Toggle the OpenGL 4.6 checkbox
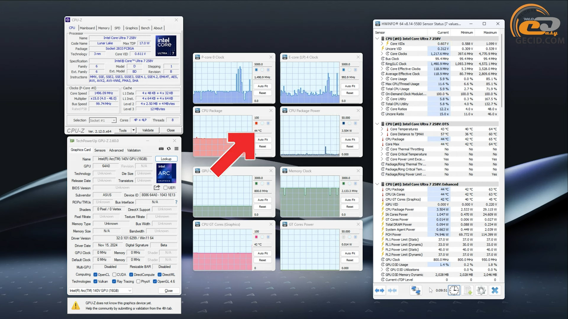568x319 pixels. click(x=155, y=281)
